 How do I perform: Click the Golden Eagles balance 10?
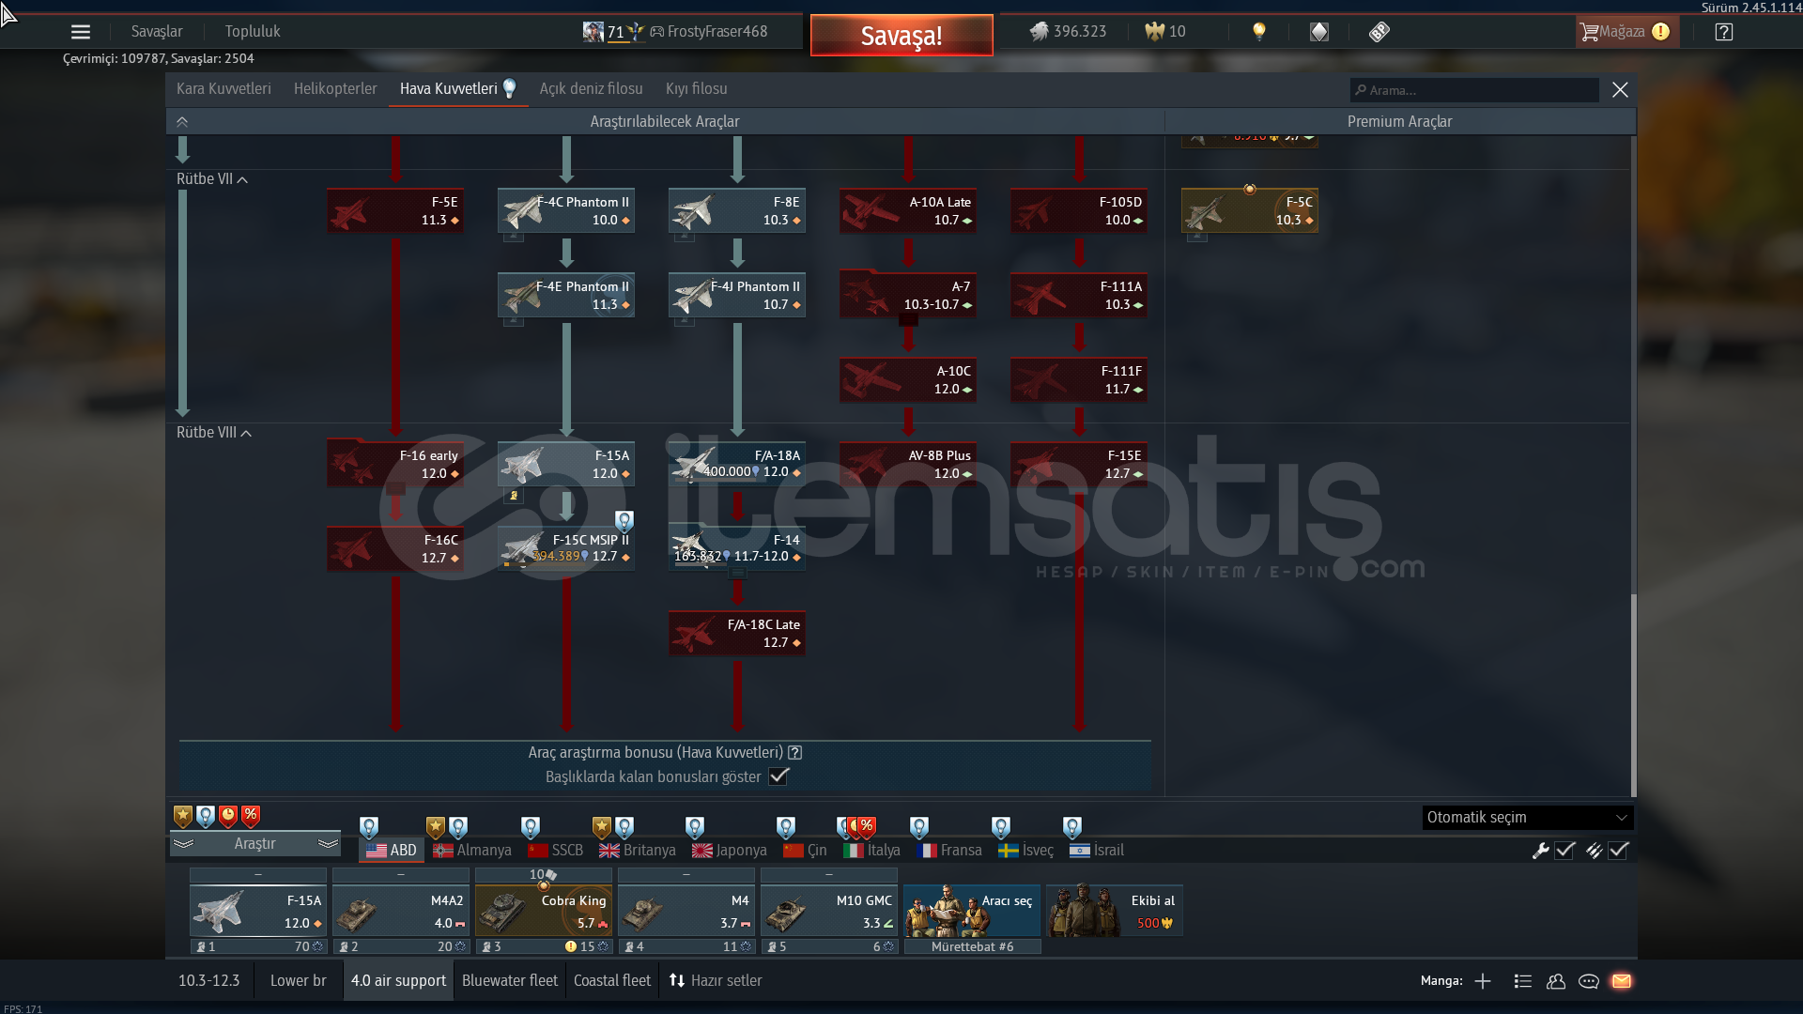(x=1165, y=32)
